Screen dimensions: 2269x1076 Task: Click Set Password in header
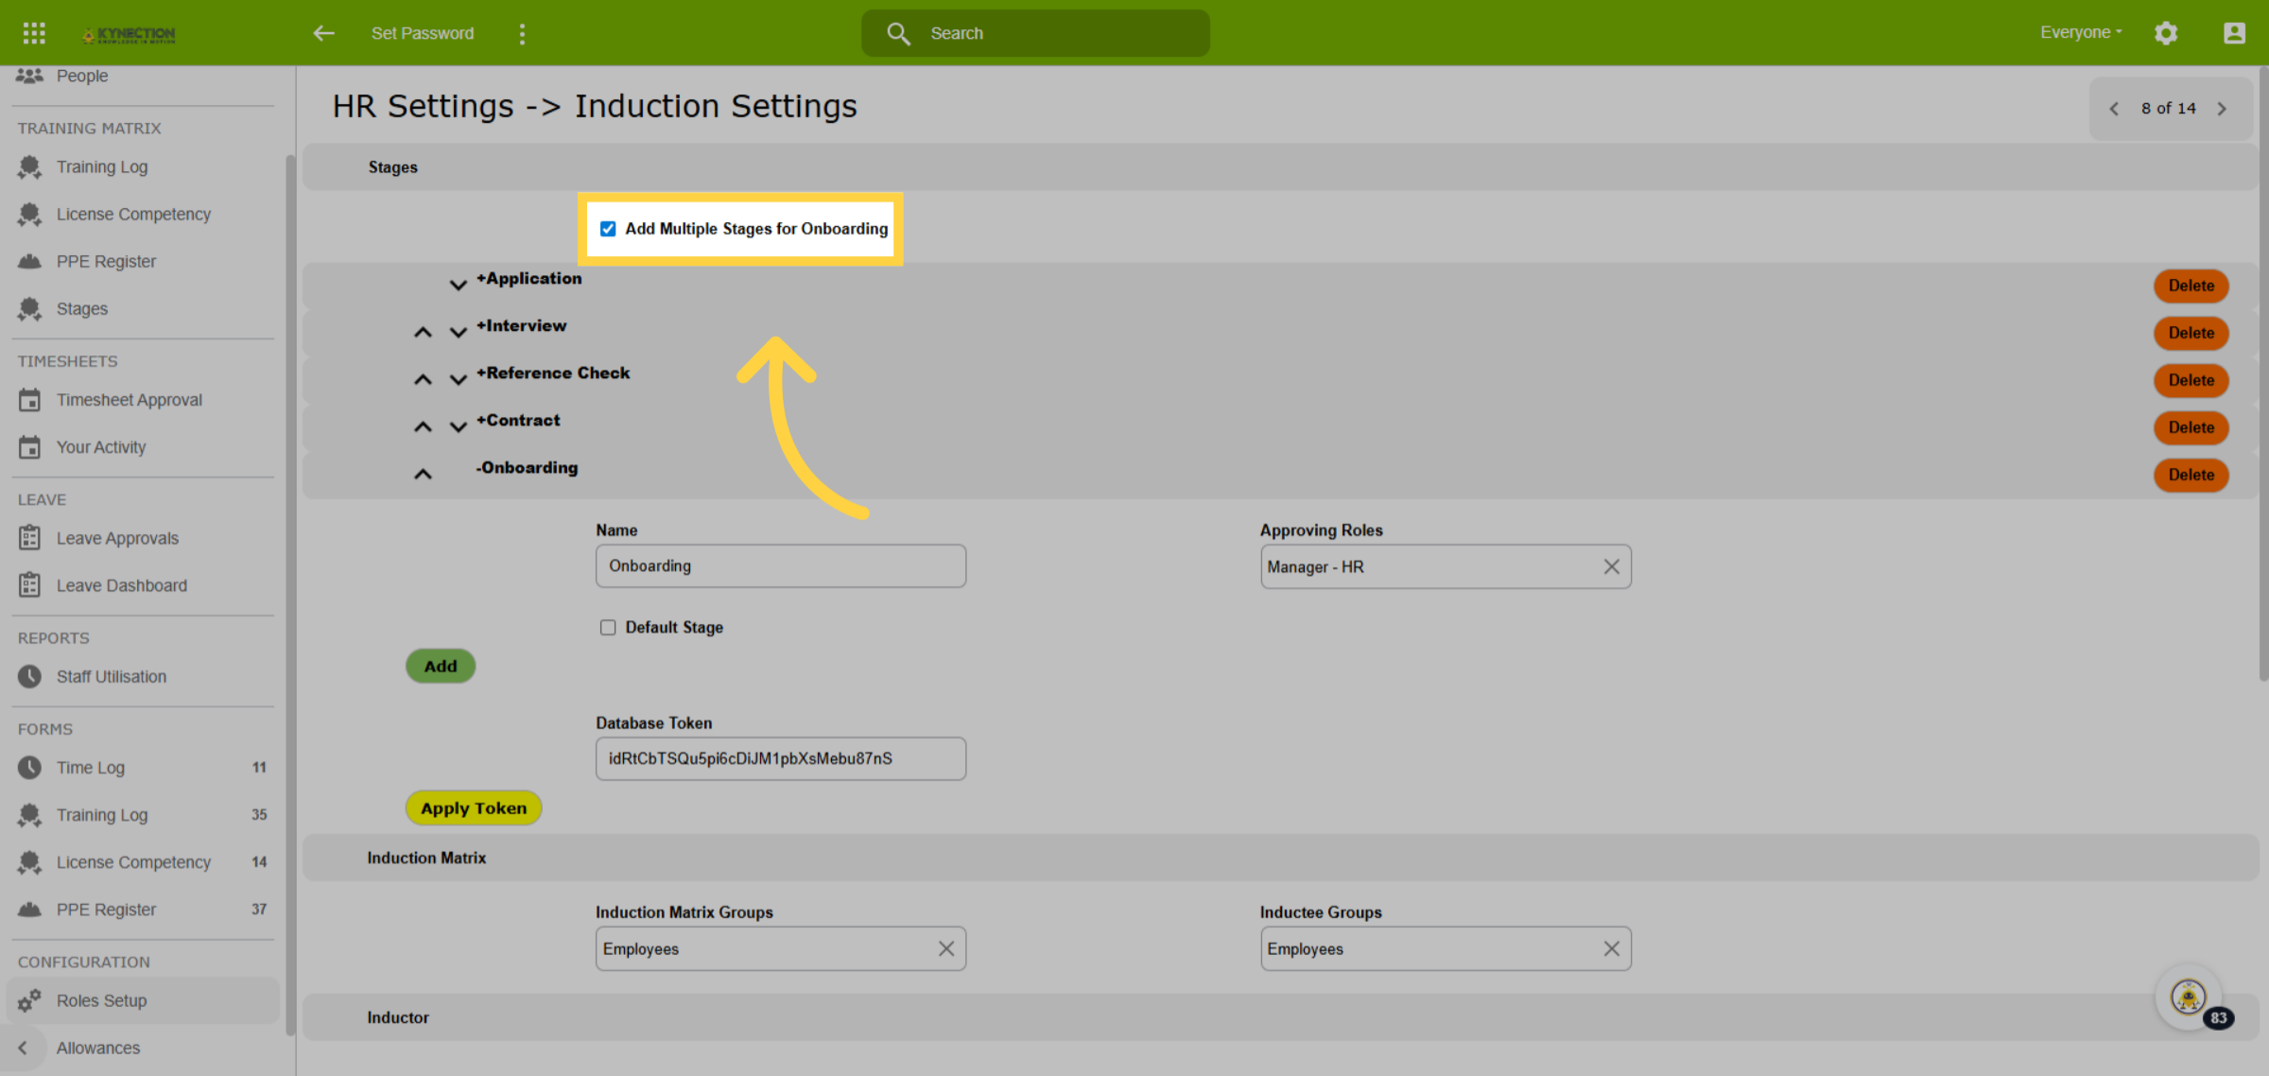tap(423, 33)
